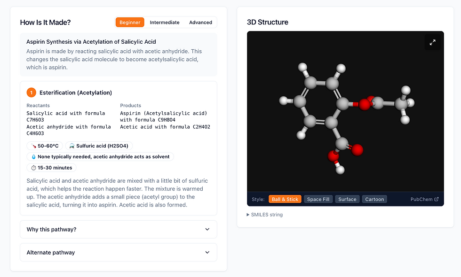
Task: Switch the viewer style to Surface
Action: point(347,199)
